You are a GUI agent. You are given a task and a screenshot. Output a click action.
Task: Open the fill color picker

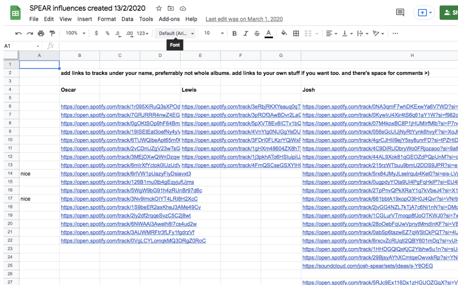click(284, 34)
